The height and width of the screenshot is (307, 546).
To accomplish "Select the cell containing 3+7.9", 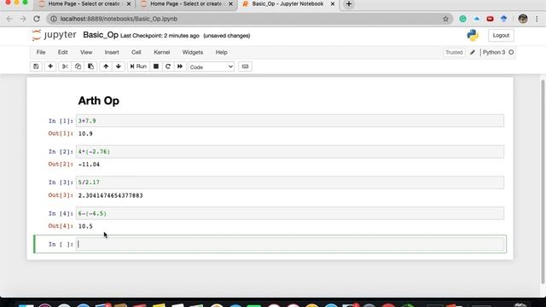I will [x=290, y=121].
